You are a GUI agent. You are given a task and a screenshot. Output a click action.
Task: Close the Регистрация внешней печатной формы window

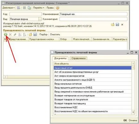[127, 3]
